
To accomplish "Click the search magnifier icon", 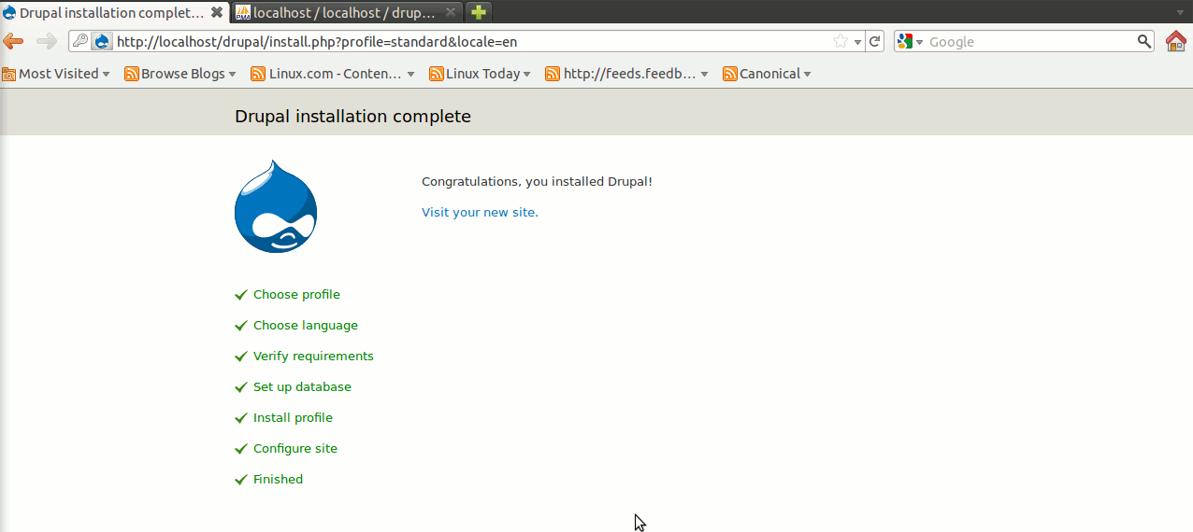I will (x=1144, y=41).
